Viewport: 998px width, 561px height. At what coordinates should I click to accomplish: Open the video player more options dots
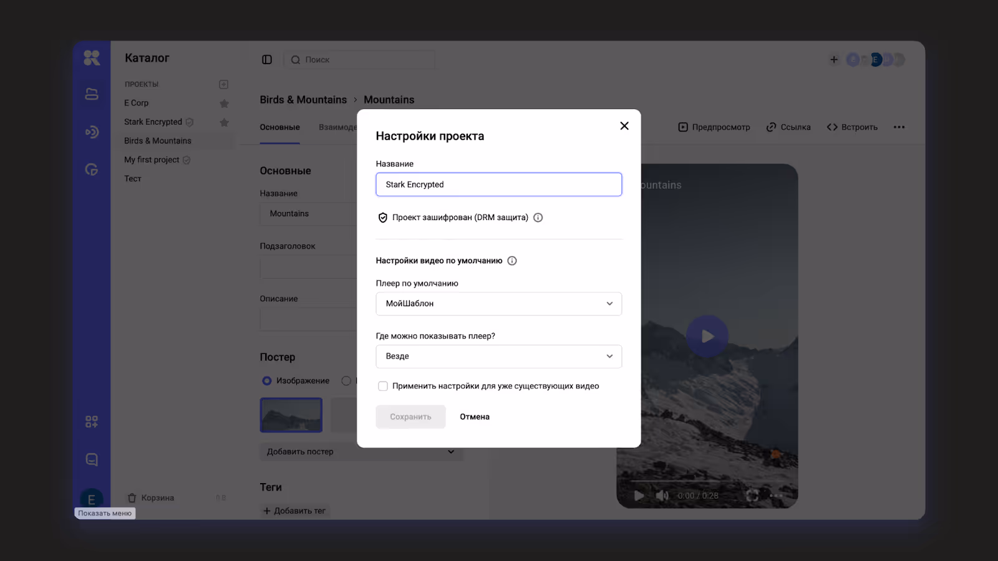(775, 496)
